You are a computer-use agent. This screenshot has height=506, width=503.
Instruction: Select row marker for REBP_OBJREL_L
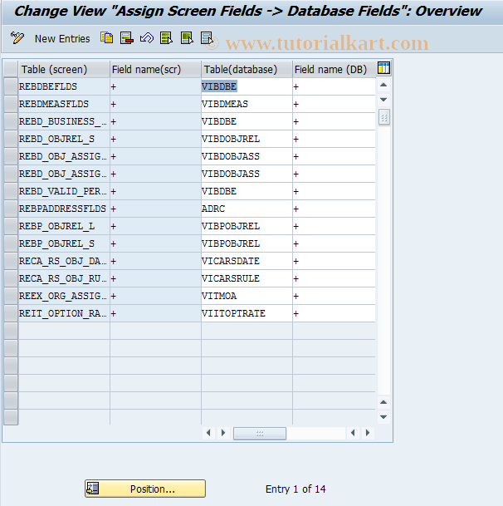[x=11, y=226]
